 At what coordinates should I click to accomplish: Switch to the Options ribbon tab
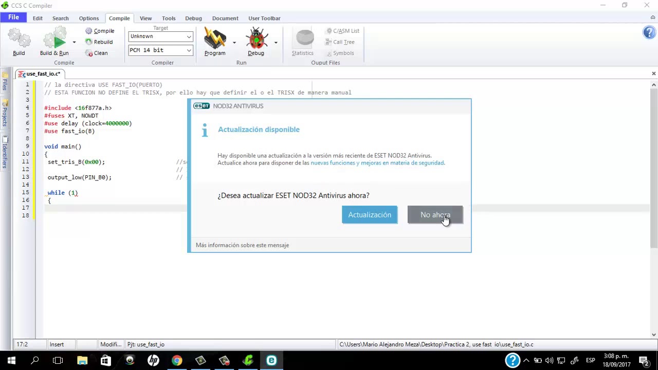tap(89, 18)
